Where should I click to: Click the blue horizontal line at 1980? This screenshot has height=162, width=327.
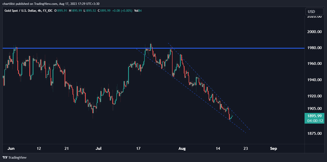153,48
